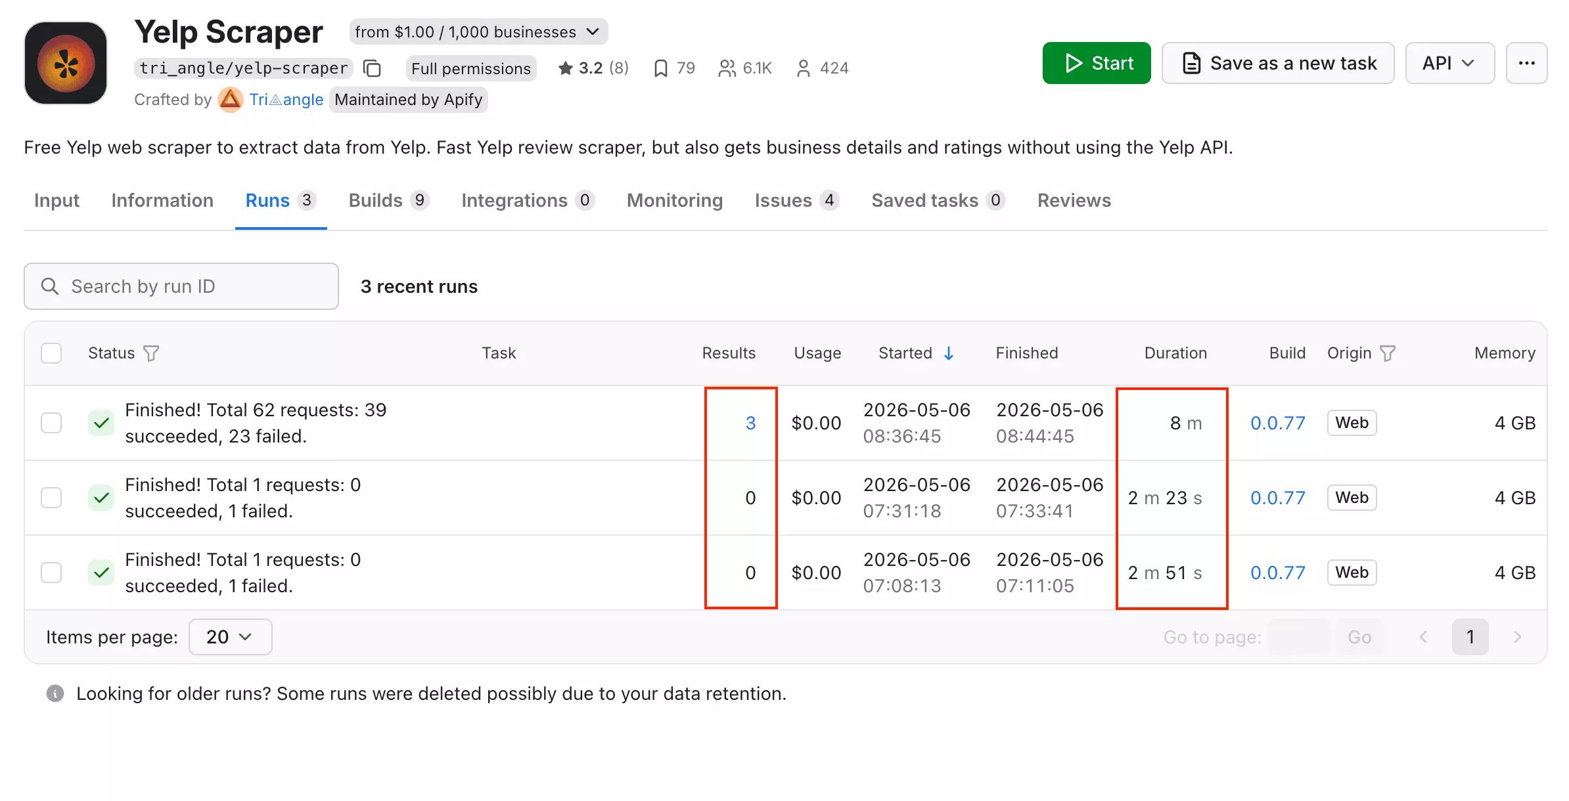Open the Saved tasks tab
Screen dimensions: 1569x801
(938, 200)
